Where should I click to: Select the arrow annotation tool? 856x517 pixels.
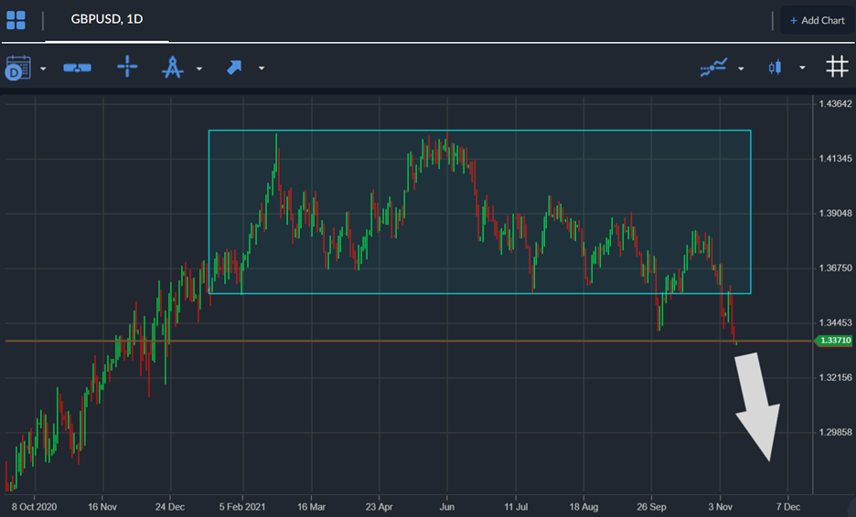pos(234,68)
